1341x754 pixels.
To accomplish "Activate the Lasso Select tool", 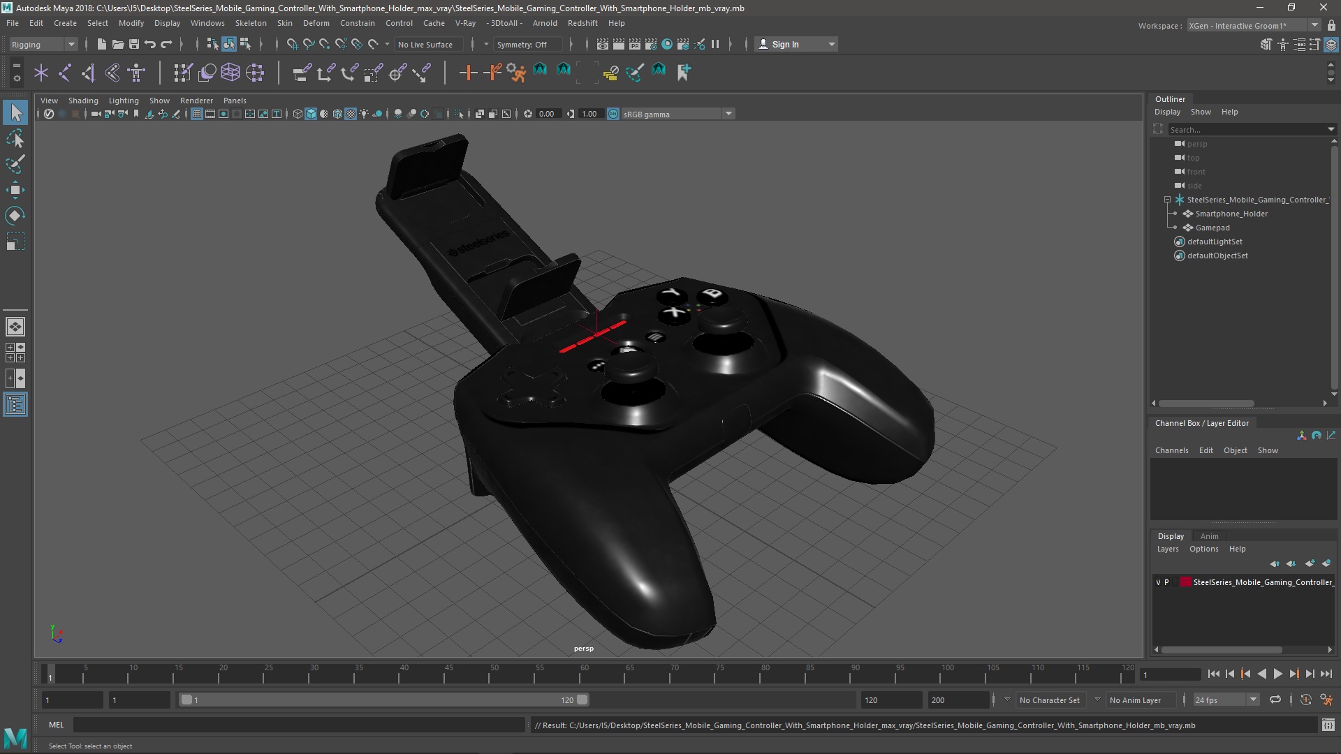I will [x=15, y=138].
